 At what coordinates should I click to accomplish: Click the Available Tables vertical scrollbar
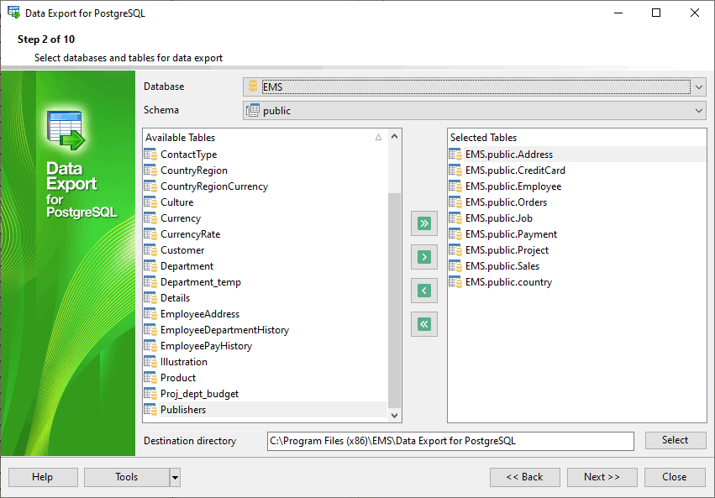tap(395, 294)
